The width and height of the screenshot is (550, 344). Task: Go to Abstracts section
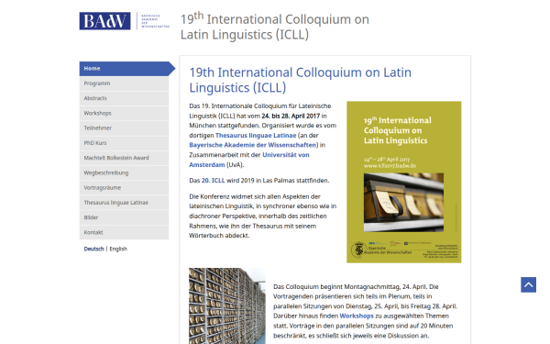pos(124,99)
